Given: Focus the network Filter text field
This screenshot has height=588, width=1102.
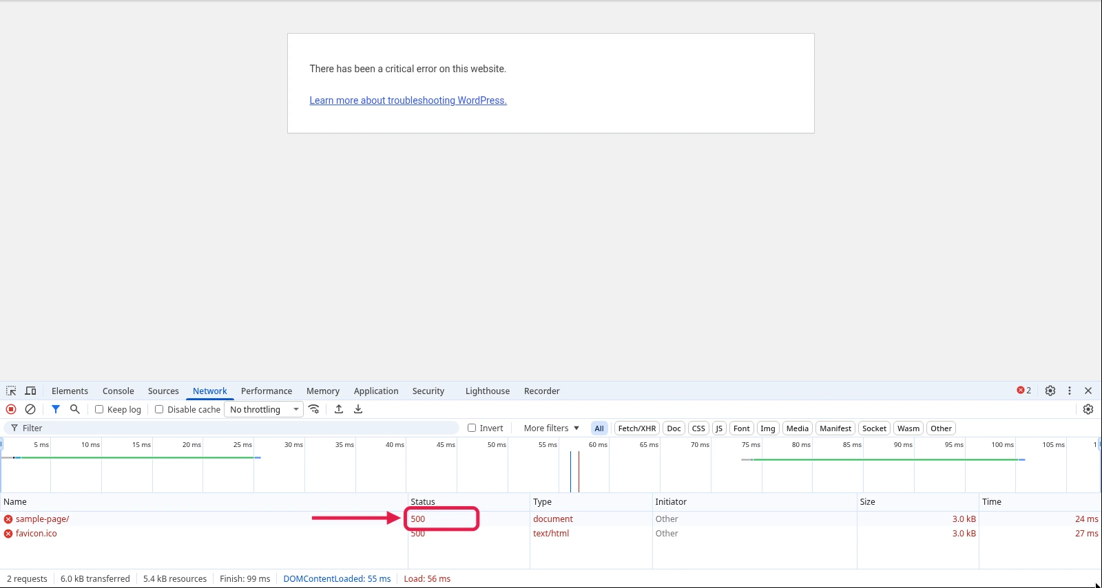Looking at the screenshot, I should point(231,428).
